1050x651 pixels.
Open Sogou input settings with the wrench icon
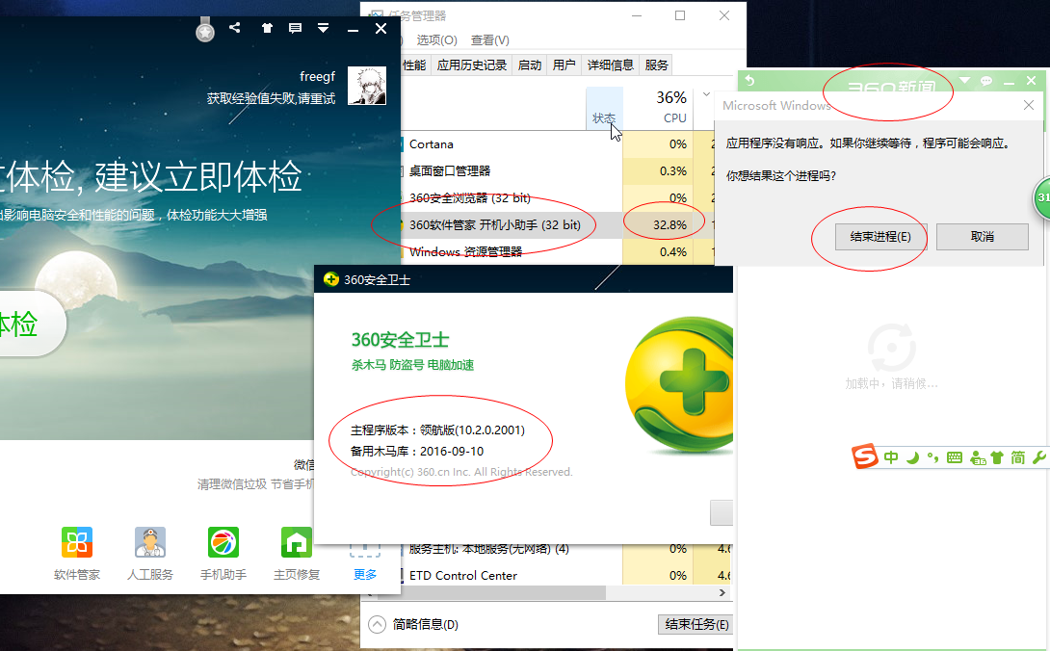click(1039, 457)
